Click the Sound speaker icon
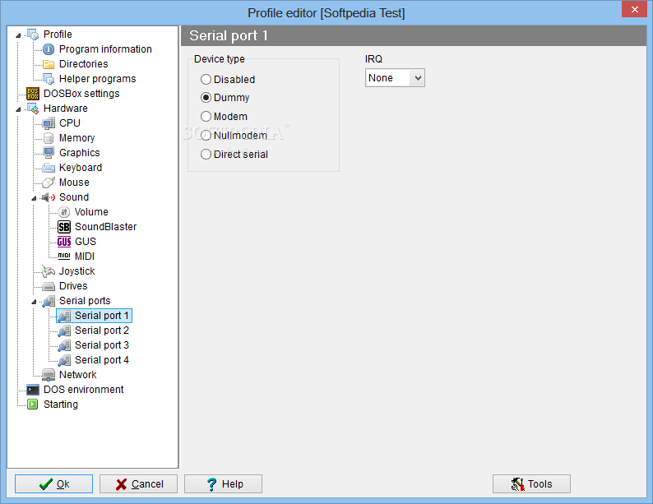Viewport: 653px width, 504px height. click(x=49, y=197)
